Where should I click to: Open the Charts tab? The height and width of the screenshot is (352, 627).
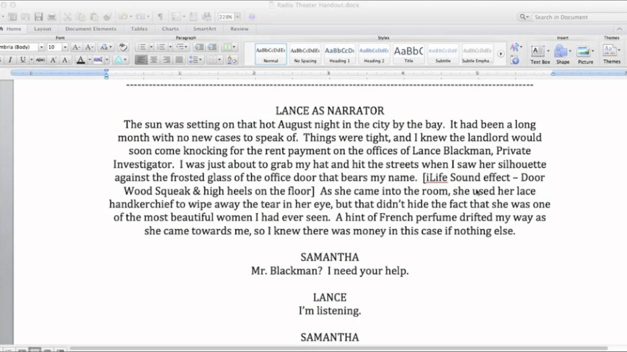(x=170, y=29)
